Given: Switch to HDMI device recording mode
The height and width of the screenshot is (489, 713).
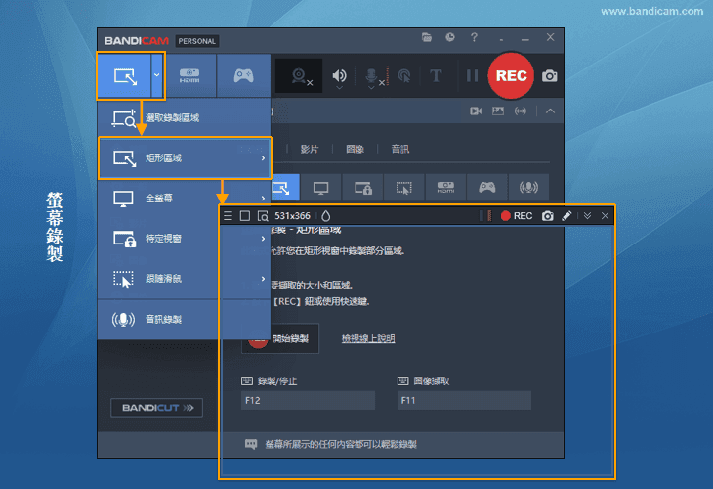Looking at the screenshot, I should [x=189, y=75].
